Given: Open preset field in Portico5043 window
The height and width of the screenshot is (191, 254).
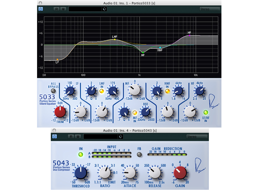Looking at the screenshot, I should (x=101, y=137).
